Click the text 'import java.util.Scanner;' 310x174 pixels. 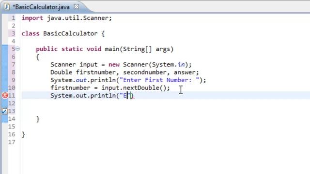tap(67, 18)
